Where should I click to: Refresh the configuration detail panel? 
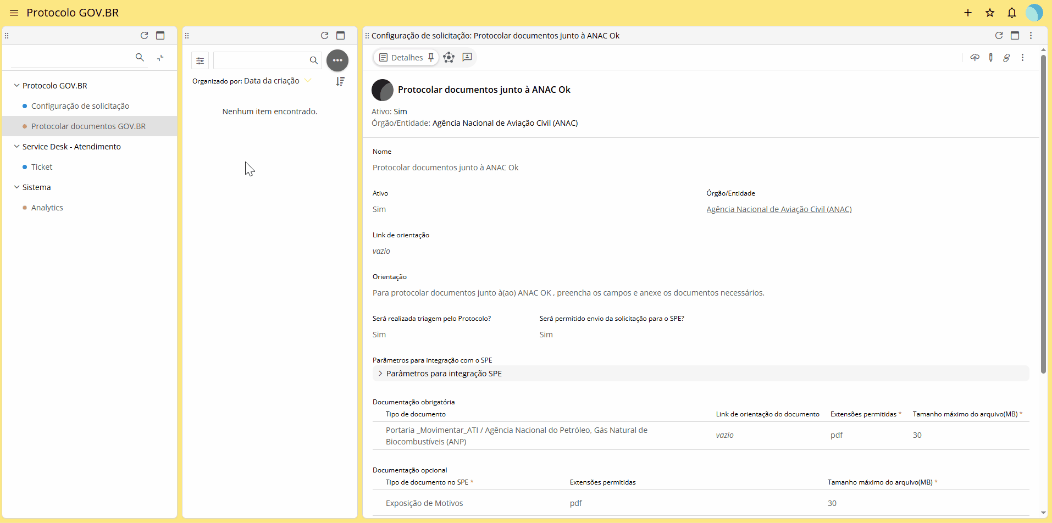point(999,36)
